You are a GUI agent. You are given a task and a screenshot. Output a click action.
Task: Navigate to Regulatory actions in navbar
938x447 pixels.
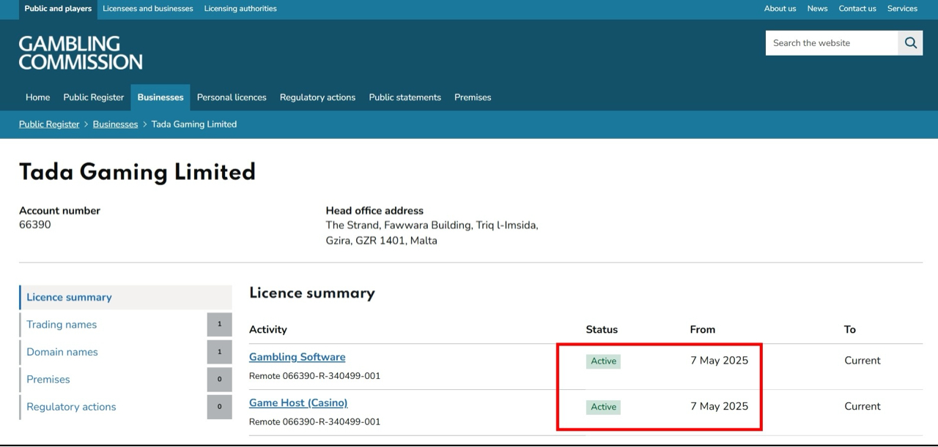point(317,97)
